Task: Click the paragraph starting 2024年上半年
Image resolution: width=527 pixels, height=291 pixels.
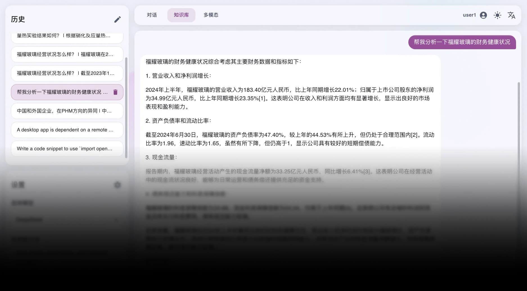Action: (290, 98)
